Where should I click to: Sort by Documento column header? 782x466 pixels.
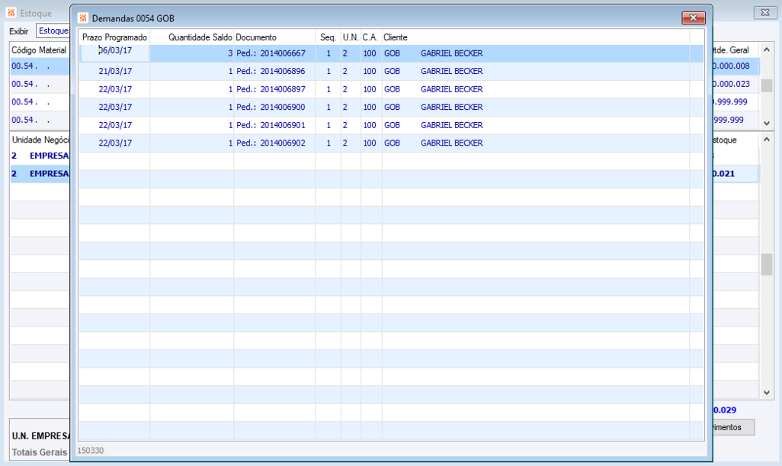[274, 37]
